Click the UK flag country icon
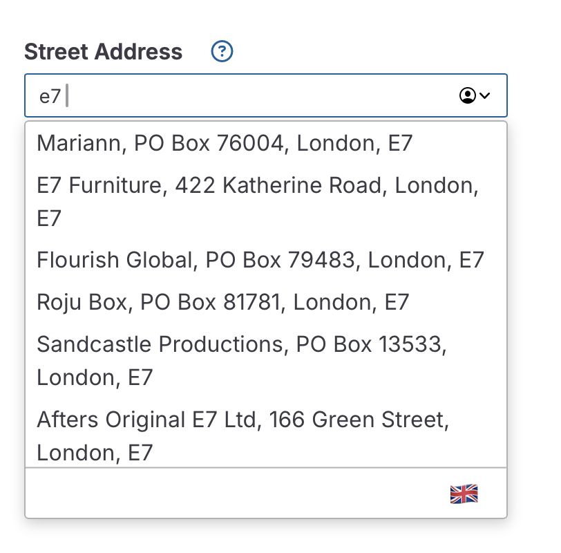The height and width of the screenshot is (553, 561). [x=464, y=494]
